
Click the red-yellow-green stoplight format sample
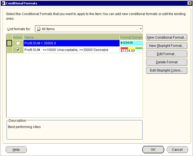coord(131,50)
